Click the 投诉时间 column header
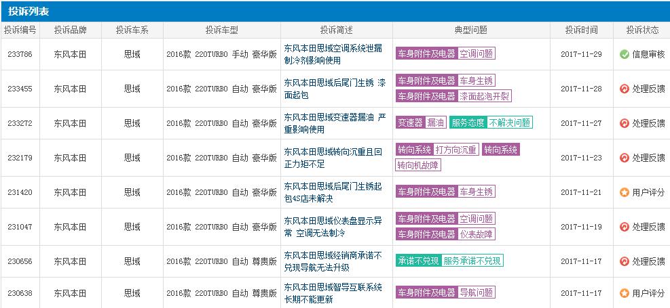This screenshot has width=670, height=308. [x=581, y=30]
